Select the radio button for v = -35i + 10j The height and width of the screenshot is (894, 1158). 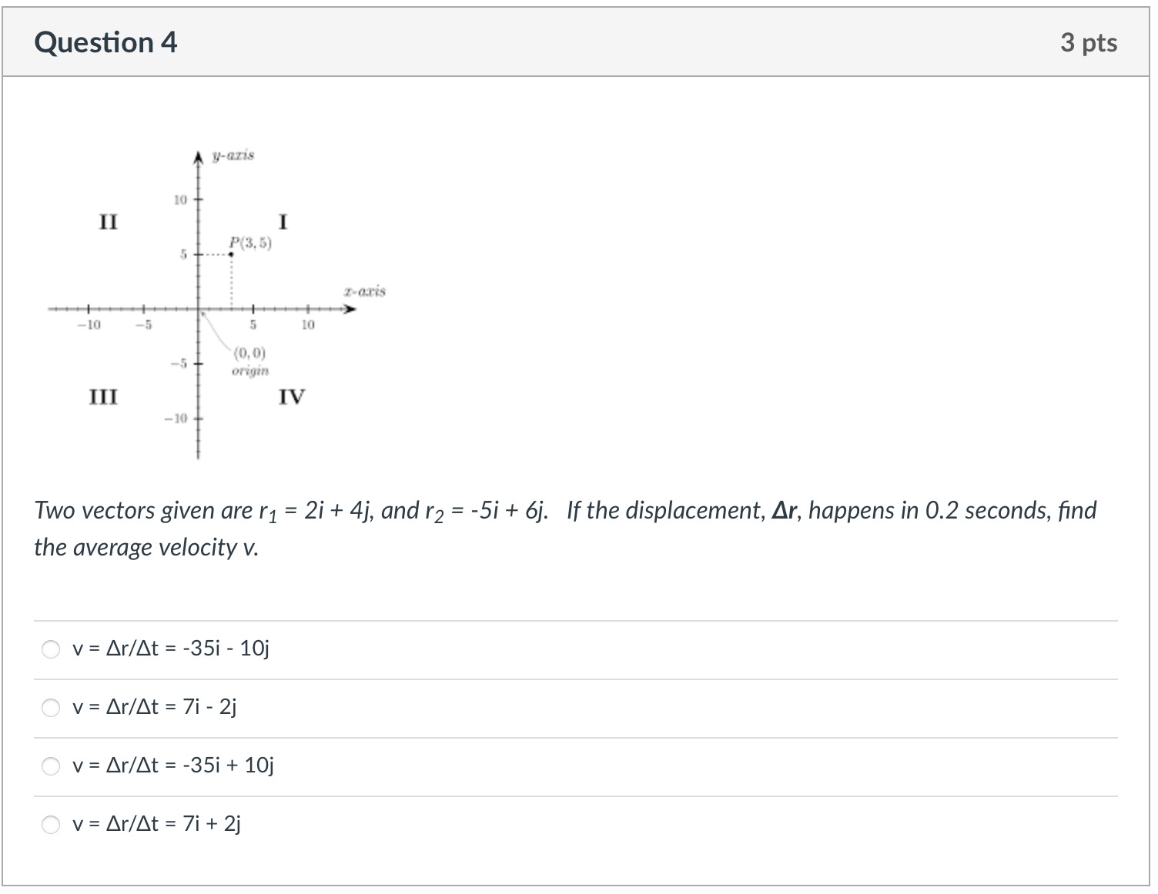click(x=51, y=766)
